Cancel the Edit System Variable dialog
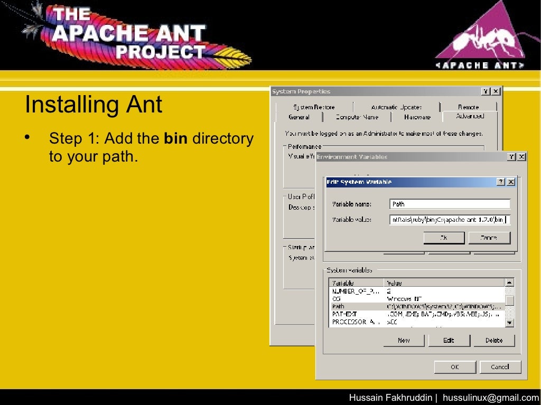This screenshot has width=541, height=405. (x=489, y=238)
